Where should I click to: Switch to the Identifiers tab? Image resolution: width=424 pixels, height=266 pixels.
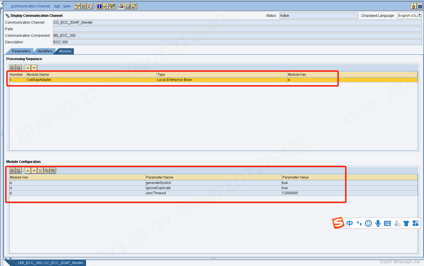[x=44, y=51]
